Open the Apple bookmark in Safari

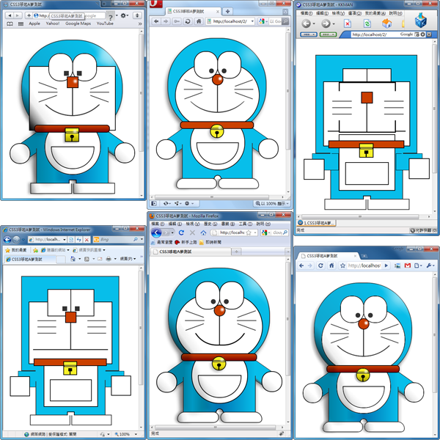coord(34,23)
